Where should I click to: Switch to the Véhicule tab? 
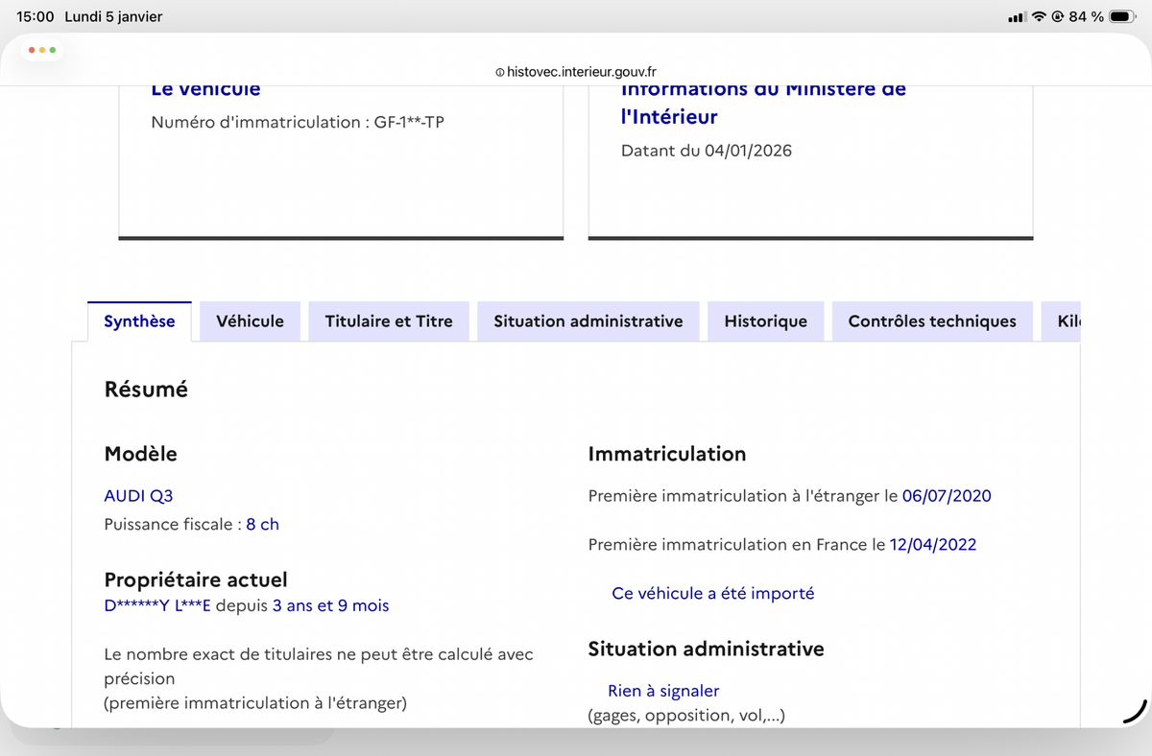coord(250,321)
